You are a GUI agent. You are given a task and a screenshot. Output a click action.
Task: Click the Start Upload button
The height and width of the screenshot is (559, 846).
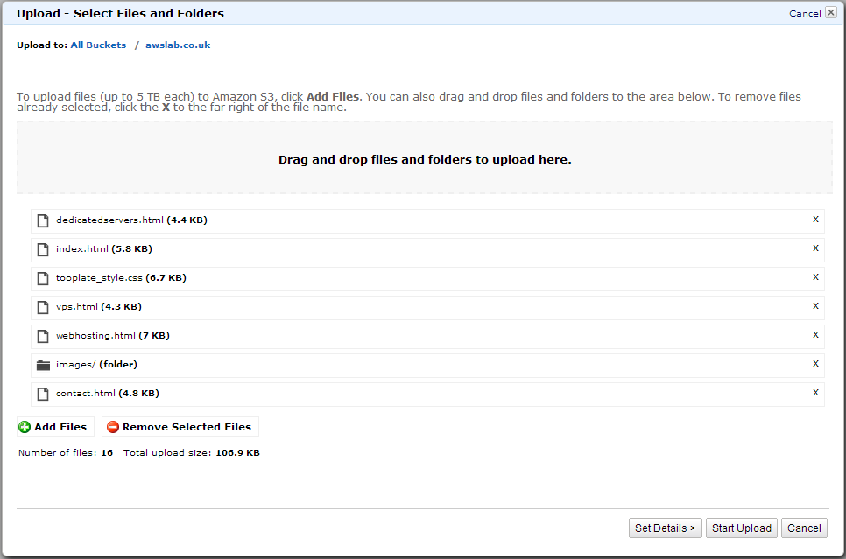tap(741, 528)
